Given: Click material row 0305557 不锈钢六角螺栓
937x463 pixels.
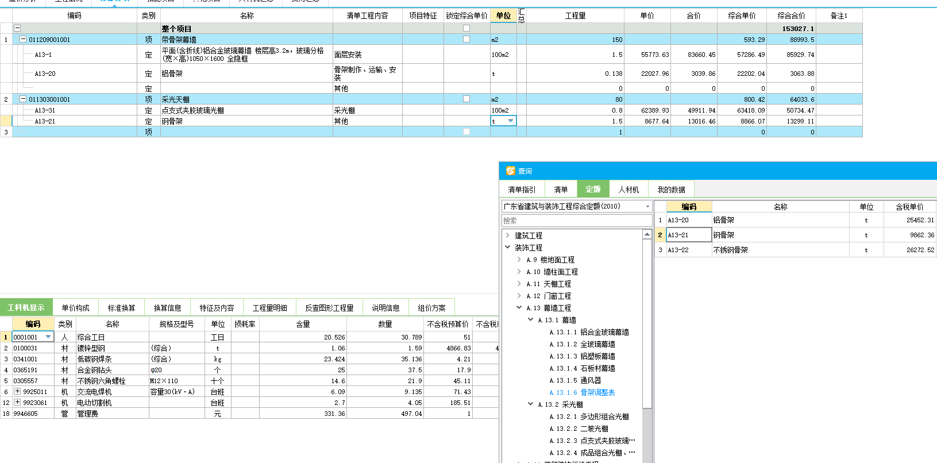Looking at the screenshot, I should [249, 380].
